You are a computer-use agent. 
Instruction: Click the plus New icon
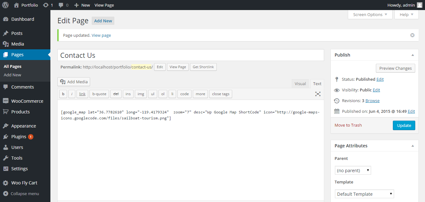[76, 5]
